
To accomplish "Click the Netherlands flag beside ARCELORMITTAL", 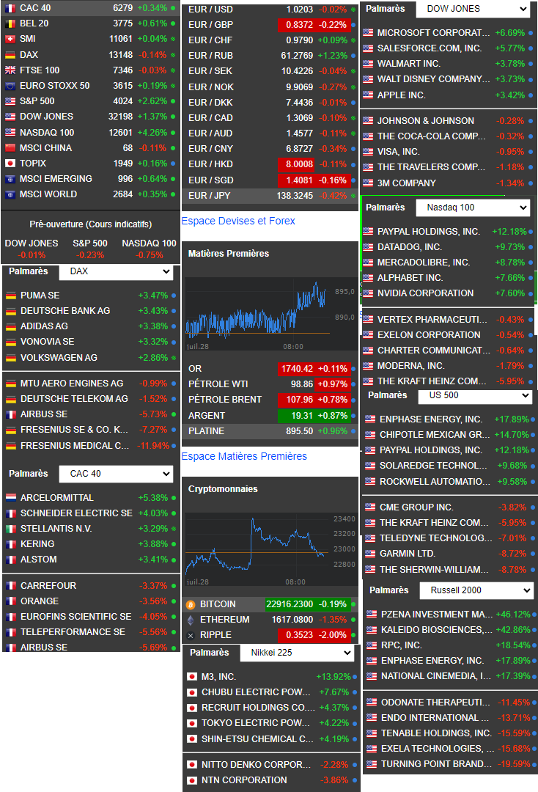I will 11,497.
